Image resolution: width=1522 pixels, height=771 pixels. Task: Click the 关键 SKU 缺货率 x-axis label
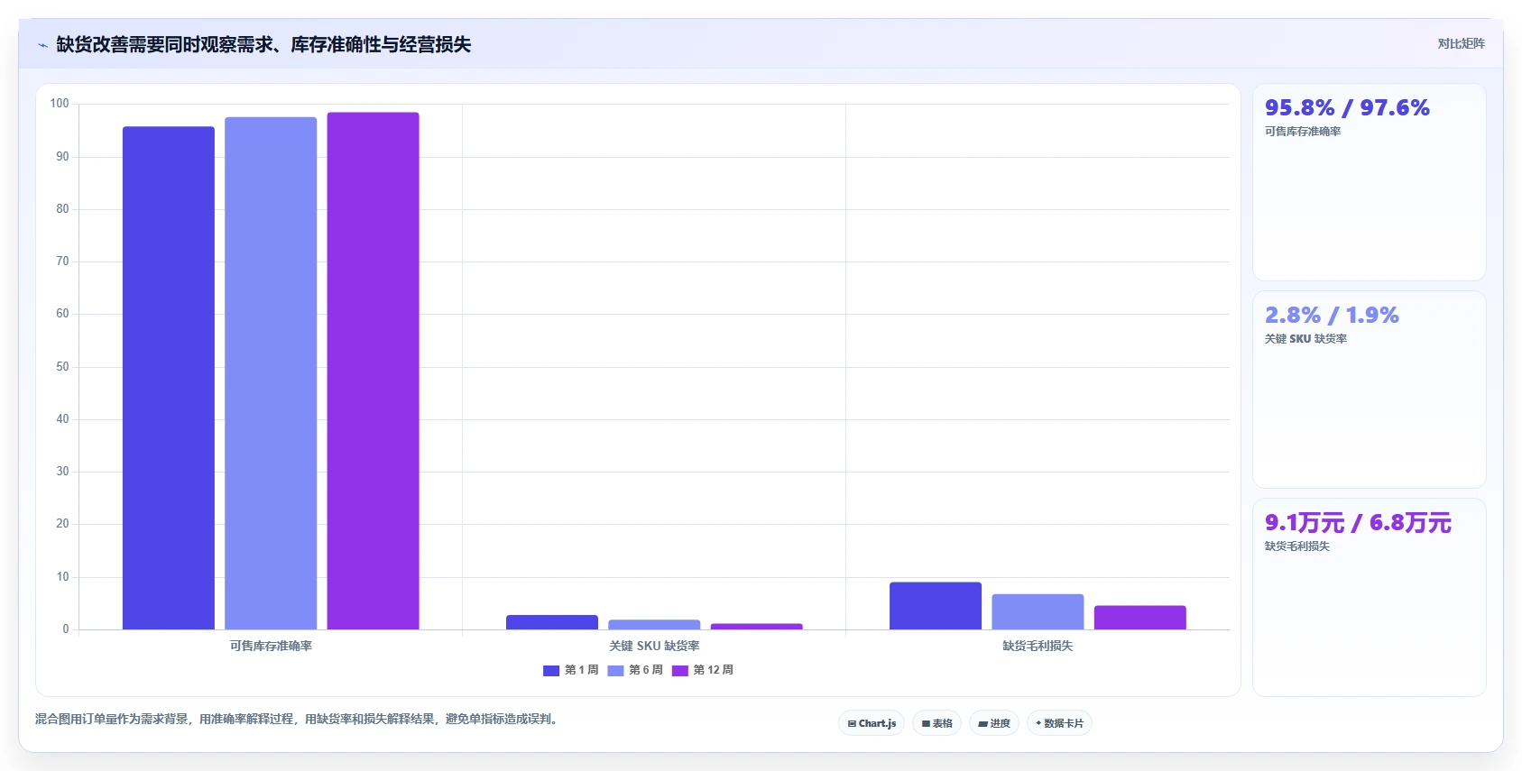pos(654,646)
